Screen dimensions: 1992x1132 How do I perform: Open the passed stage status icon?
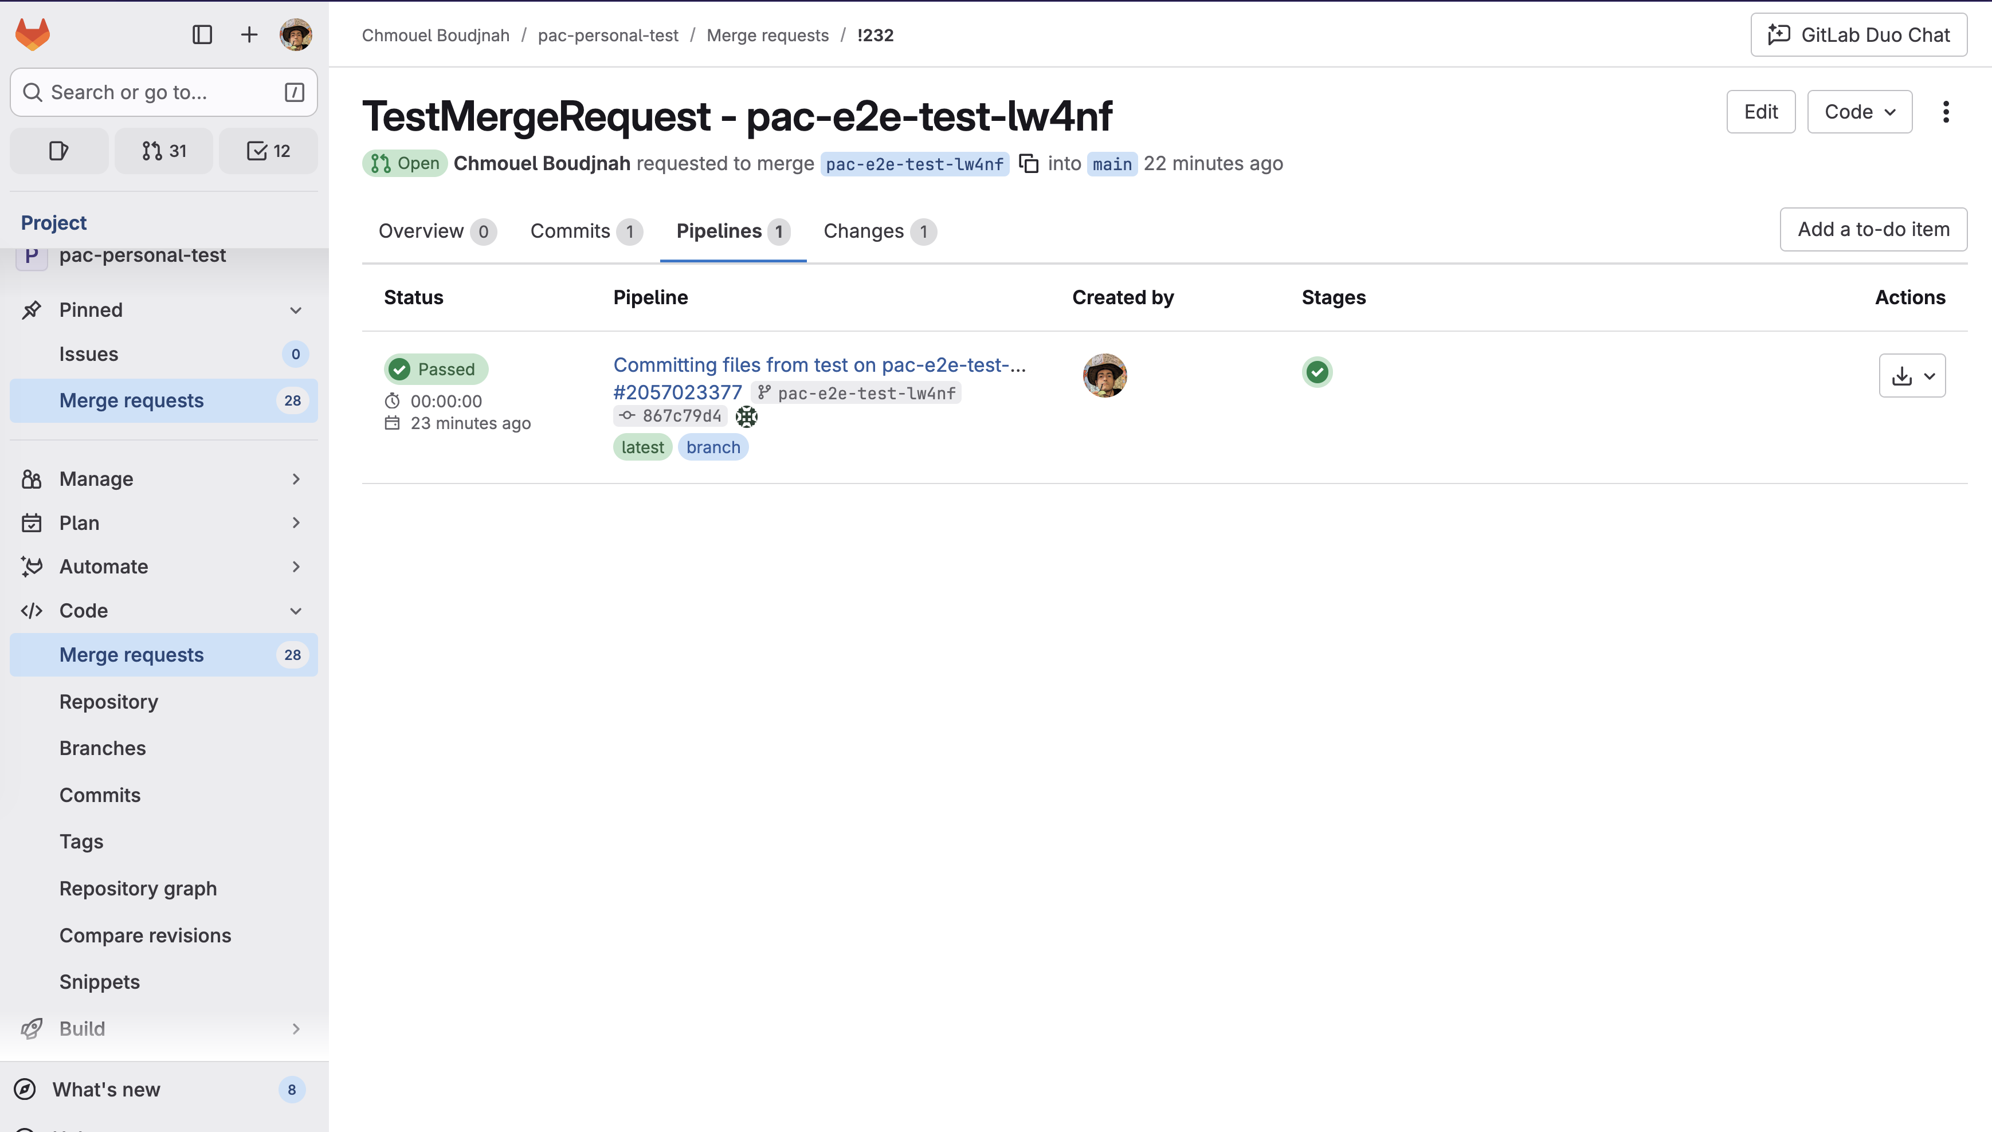pyautogui.click(x=1316, y=372)
